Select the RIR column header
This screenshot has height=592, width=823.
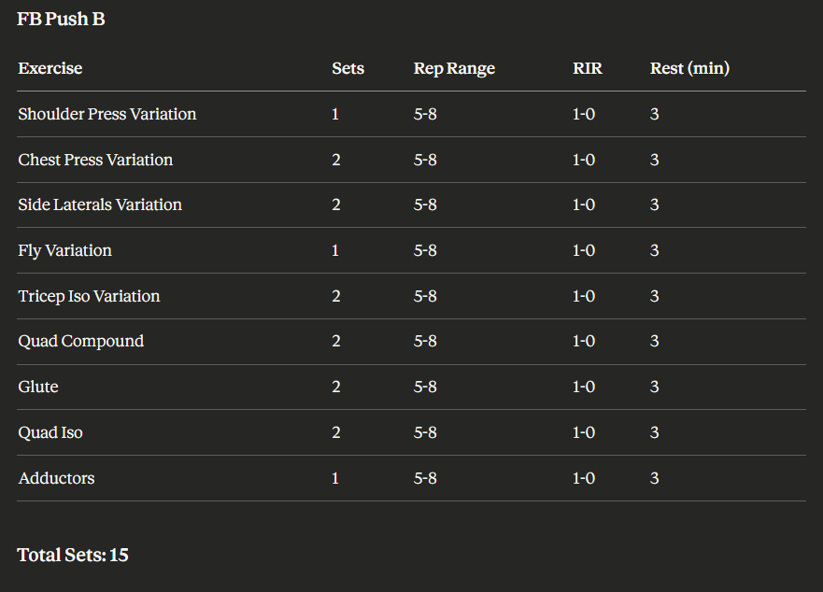[x=587, y=68]
